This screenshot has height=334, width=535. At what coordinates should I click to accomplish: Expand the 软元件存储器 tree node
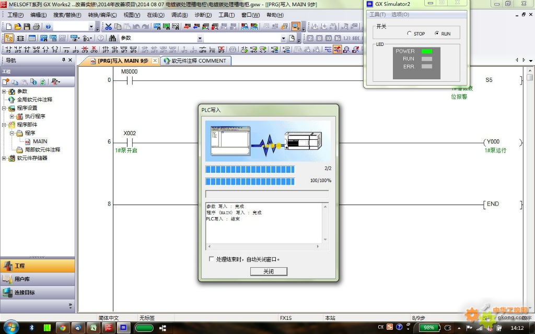pos(4,158)
